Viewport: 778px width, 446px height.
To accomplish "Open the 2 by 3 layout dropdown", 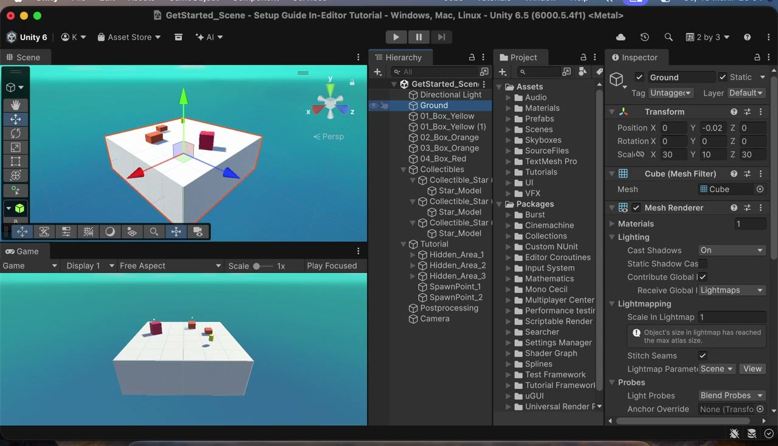I will click(x=707, y=37).
